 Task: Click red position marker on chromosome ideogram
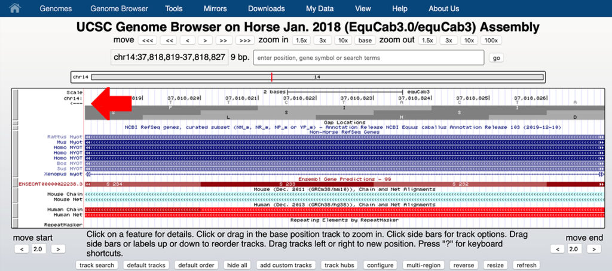(272, 77)
